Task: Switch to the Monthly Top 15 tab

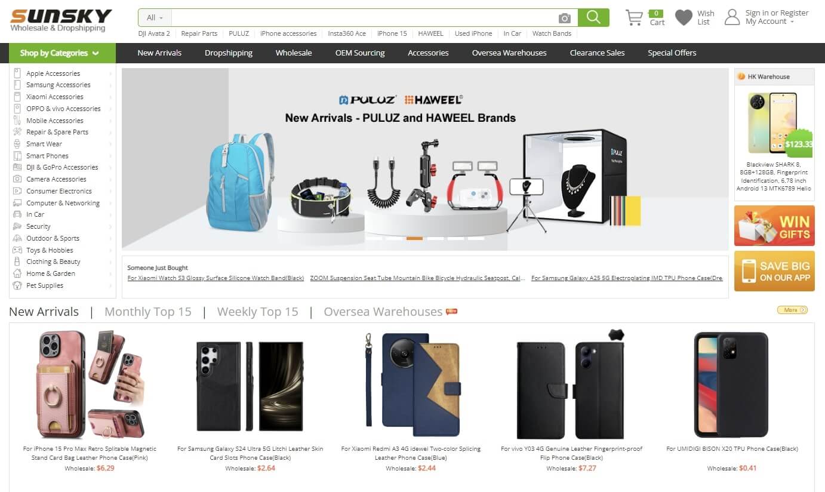Action: click(x=148, y=312)
